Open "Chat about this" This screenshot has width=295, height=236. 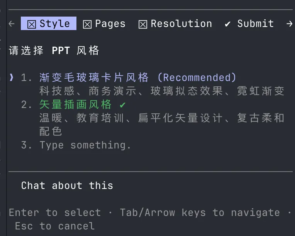[x=67, y=185]
